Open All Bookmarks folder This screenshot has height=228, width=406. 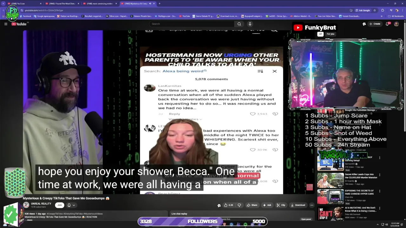(396, 16)
